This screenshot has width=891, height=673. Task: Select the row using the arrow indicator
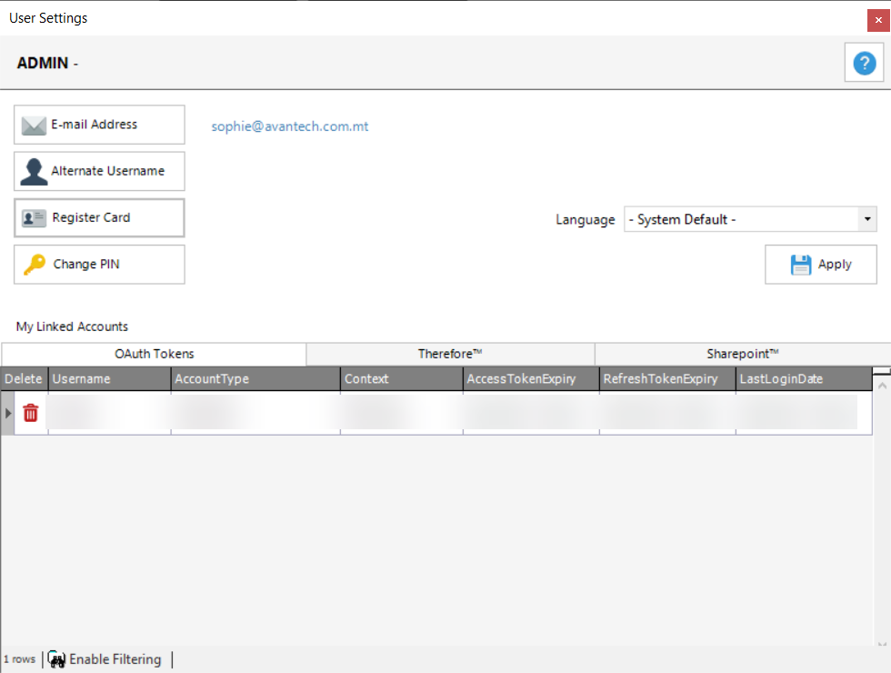point(9,414)
